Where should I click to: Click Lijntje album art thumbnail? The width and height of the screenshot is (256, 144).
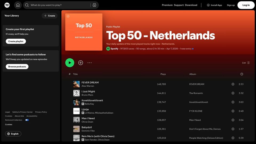77,111
